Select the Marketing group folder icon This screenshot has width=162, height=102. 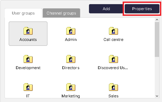click(71, 87)
